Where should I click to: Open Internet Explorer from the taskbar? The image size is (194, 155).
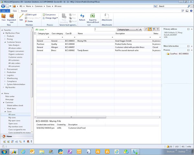coord(23,151)
